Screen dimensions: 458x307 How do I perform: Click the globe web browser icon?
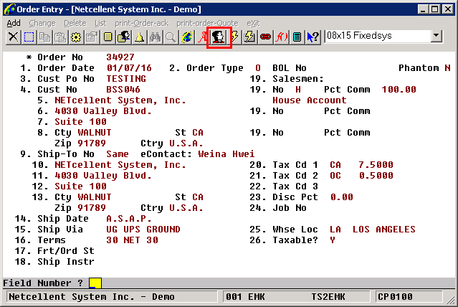coord(186,37)
